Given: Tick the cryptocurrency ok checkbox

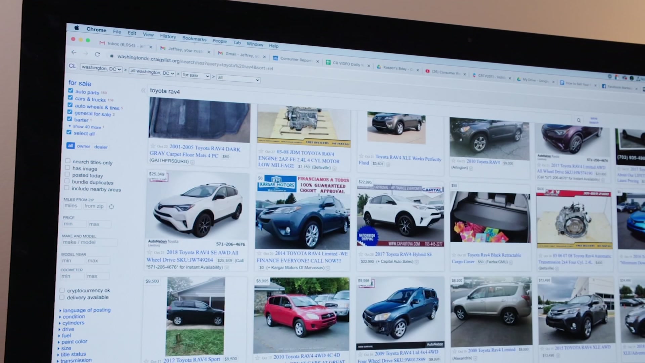Looking at the screenshot, I should 62,290.
